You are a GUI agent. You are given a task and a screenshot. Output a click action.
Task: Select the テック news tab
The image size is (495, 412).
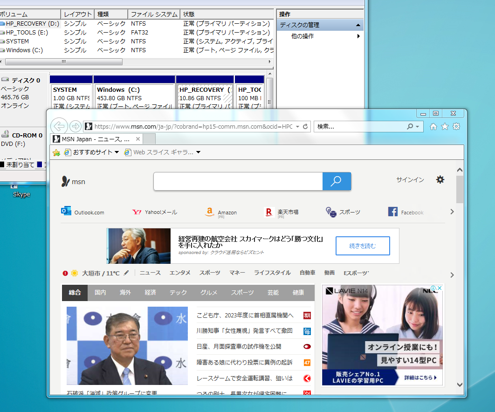pos(178,292)
